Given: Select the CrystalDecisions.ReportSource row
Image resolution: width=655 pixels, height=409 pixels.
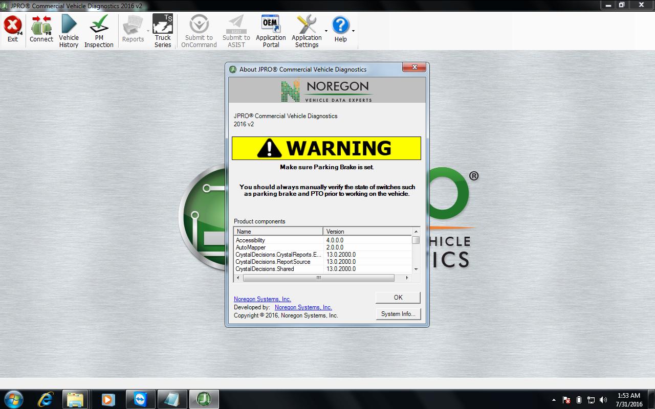Looking at the screenshot, I should (x=323, y=262).
